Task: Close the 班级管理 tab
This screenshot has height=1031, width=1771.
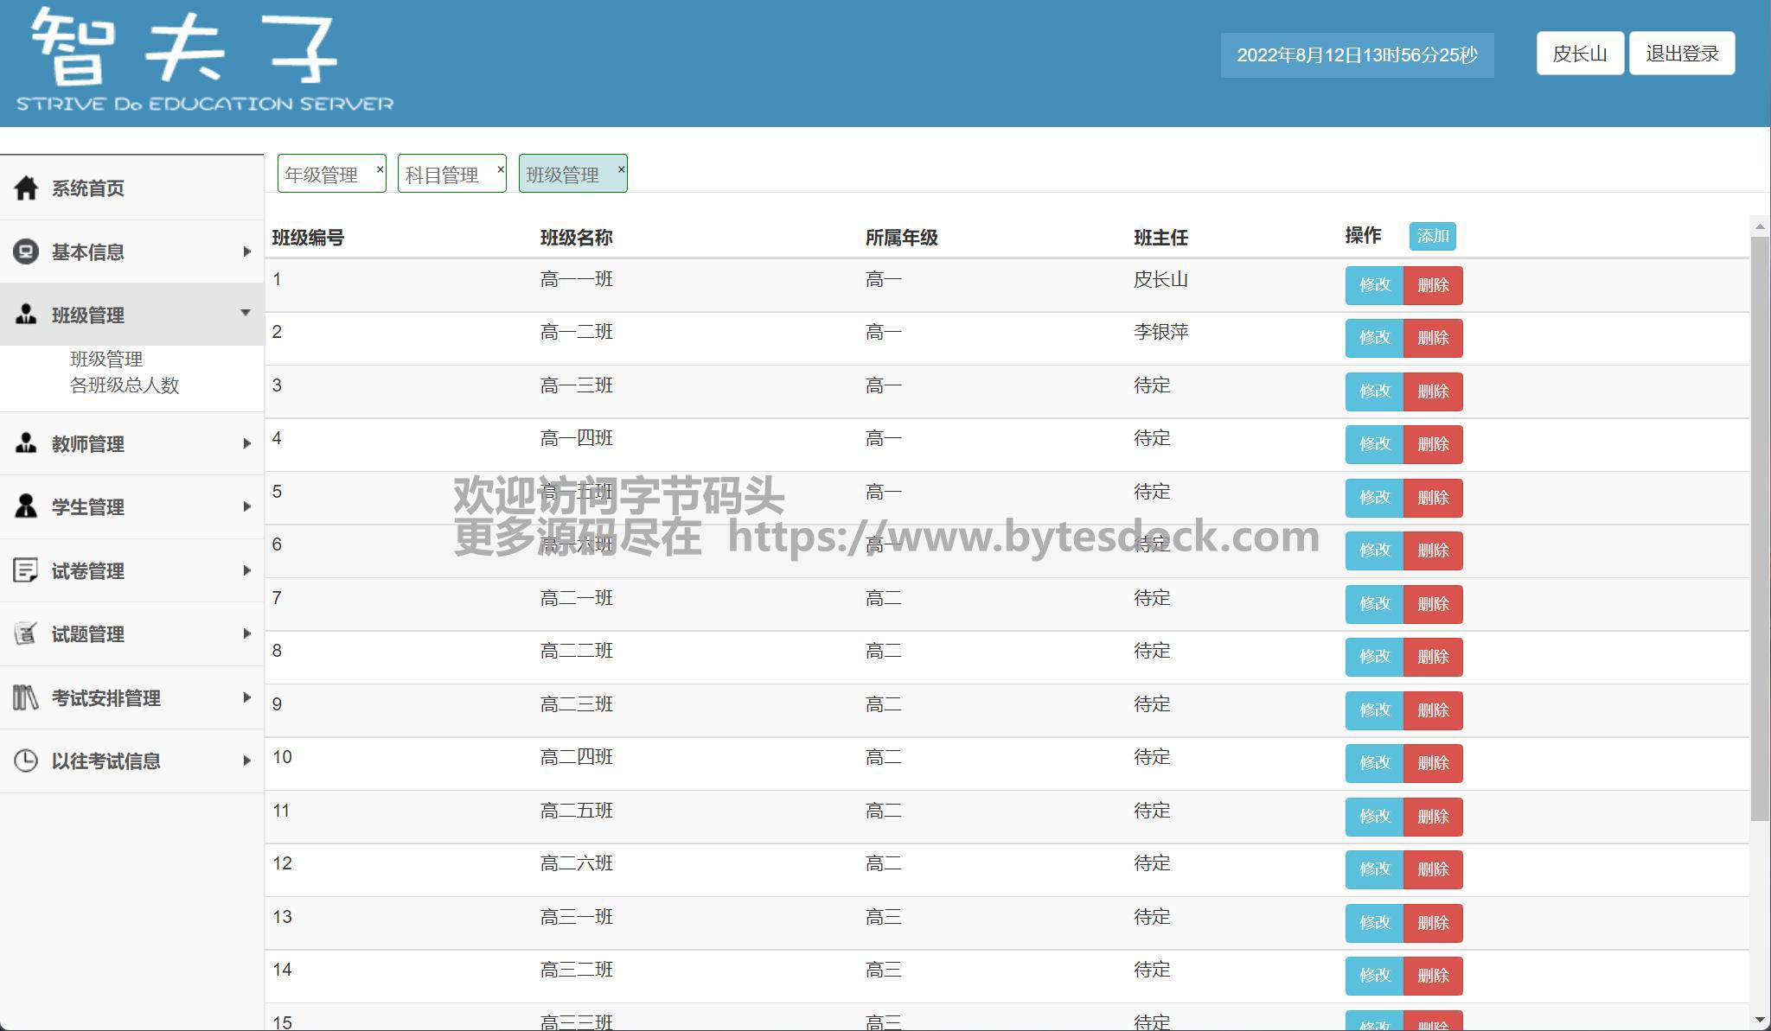Action: tap(621, 169)
